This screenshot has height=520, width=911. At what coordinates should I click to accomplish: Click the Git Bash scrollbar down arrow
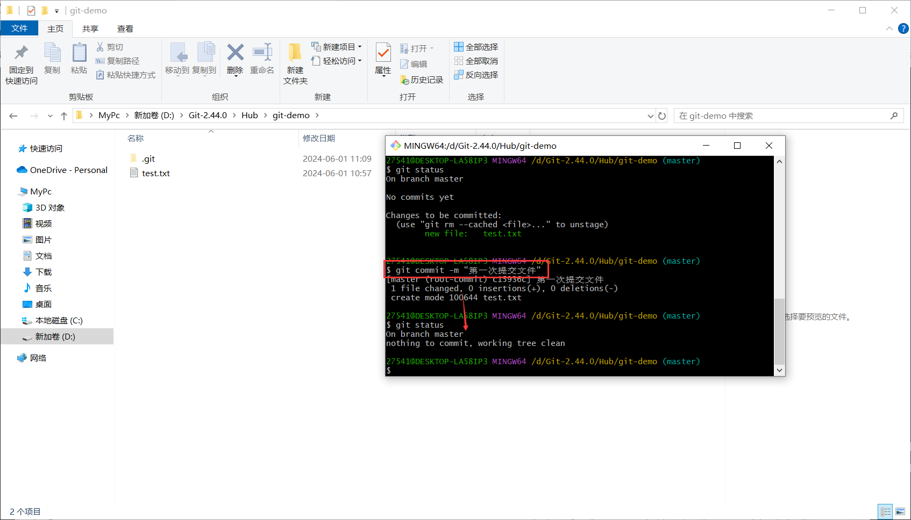(779, 370)
